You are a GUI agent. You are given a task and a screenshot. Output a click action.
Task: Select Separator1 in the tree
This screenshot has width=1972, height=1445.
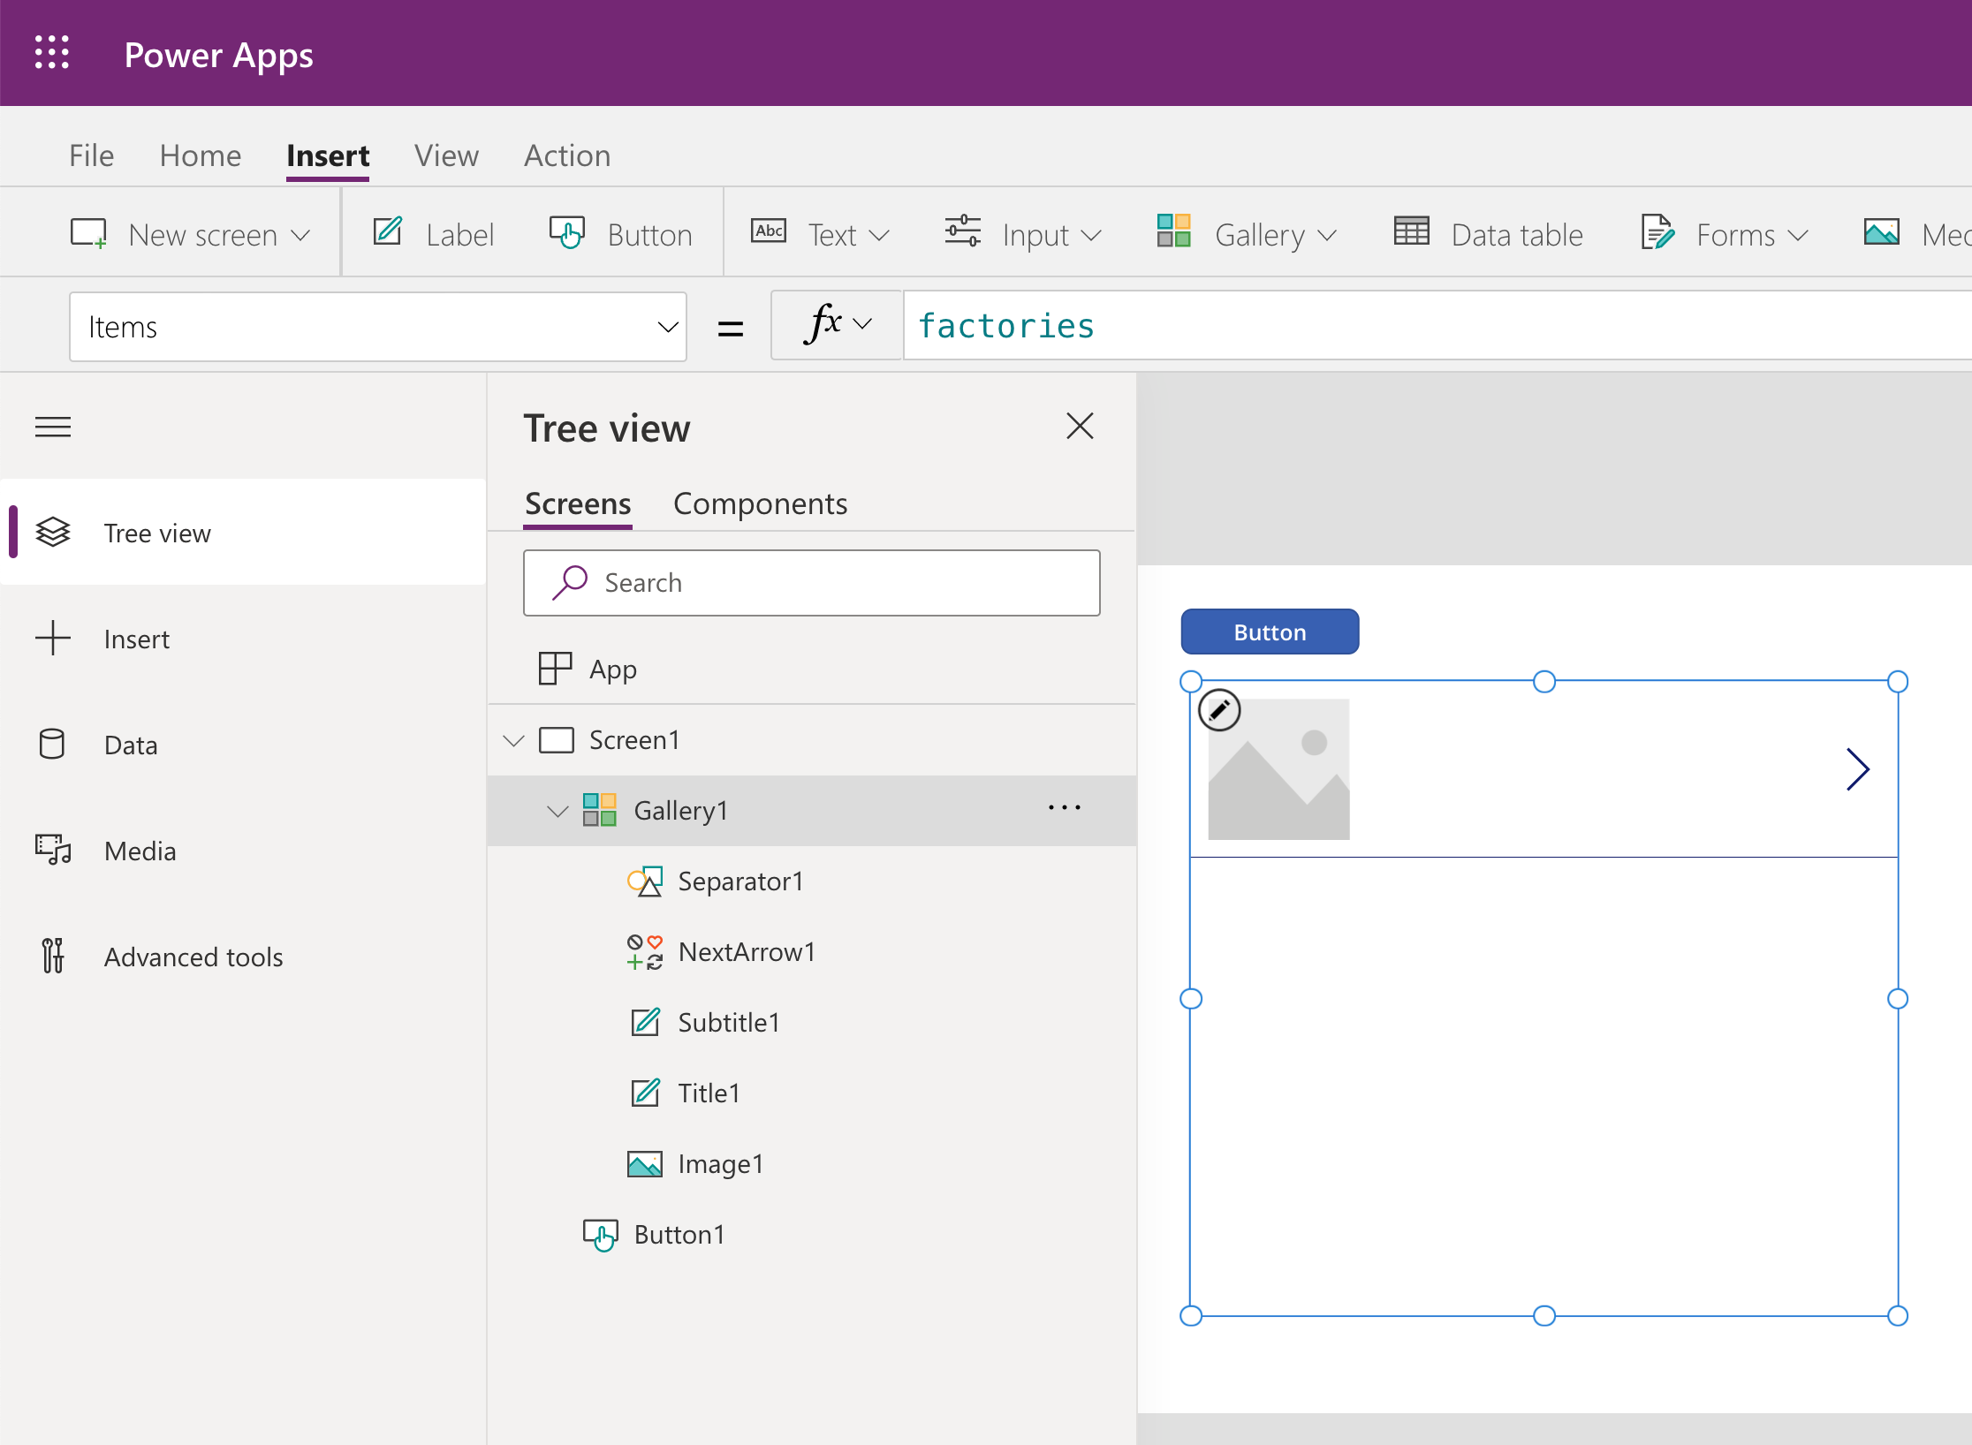click(811, 881)
